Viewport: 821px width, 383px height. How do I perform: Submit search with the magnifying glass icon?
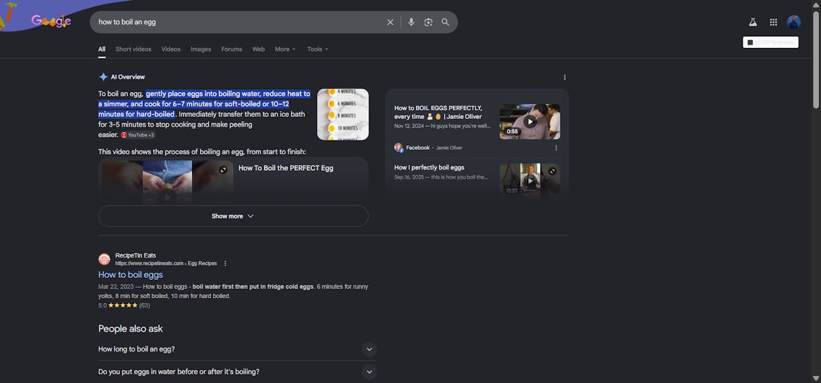coord(445,22)
